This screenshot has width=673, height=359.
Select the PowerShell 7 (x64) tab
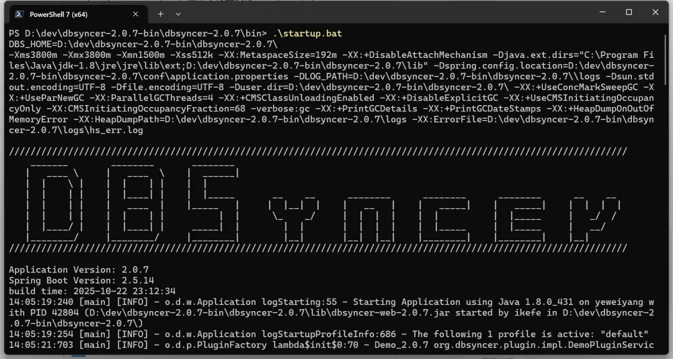(78, 14)
